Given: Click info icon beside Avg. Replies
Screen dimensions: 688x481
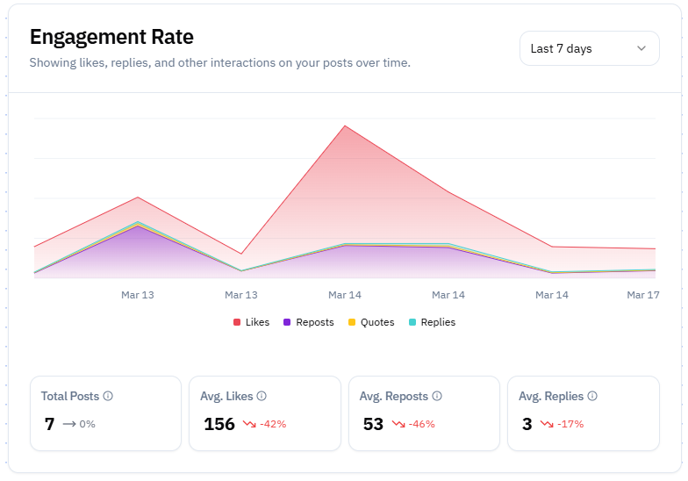Looking at the screenshot, I should 592,396.
